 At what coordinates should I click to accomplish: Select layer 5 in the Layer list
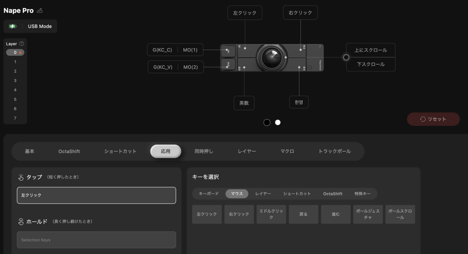(15, 99)
